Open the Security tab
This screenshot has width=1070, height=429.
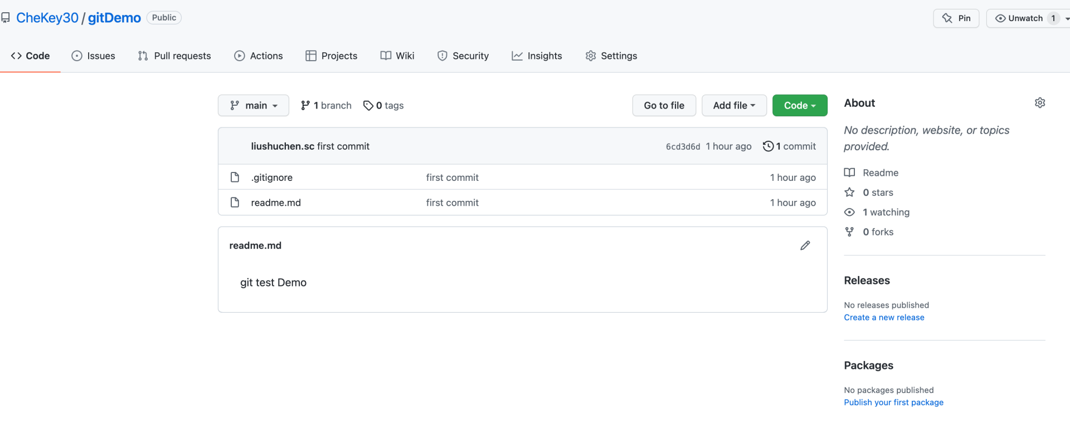(x=463, y=56)
